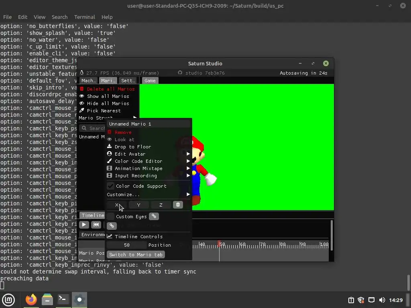Open the Search menu in terminal window

coord(59,17)
